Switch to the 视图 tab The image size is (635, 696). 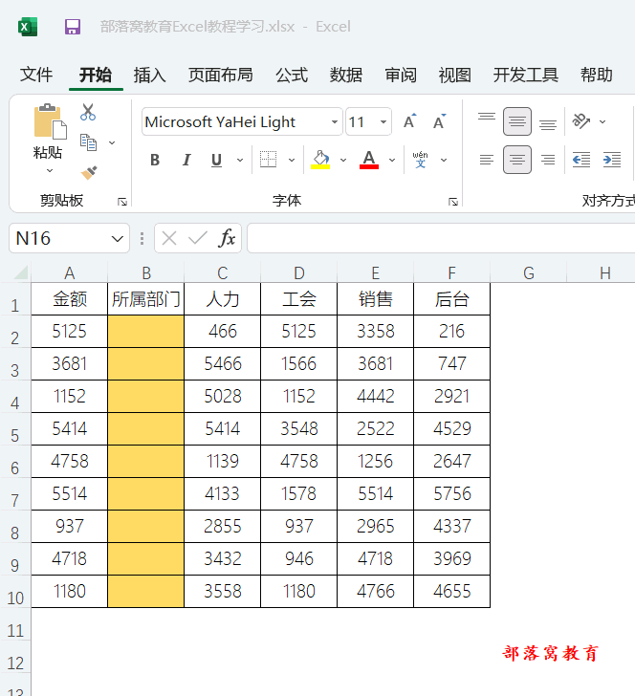click(x=454, y=75)
